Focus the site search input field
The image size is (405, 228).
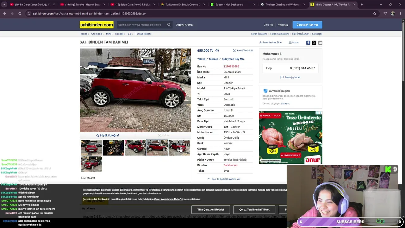(141, 25)
